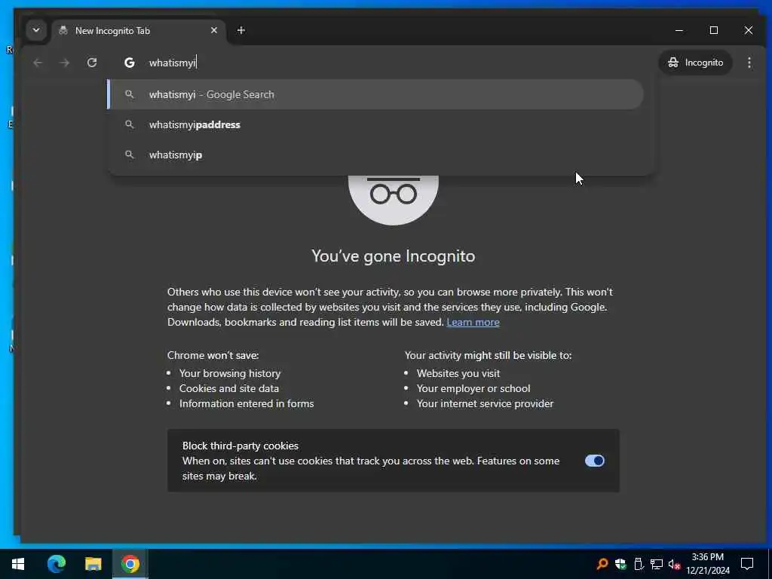Viewport: 772px width, 579px height.
Task: Click 'Cookies and site data' list item
Action: (x=229, y=388)
